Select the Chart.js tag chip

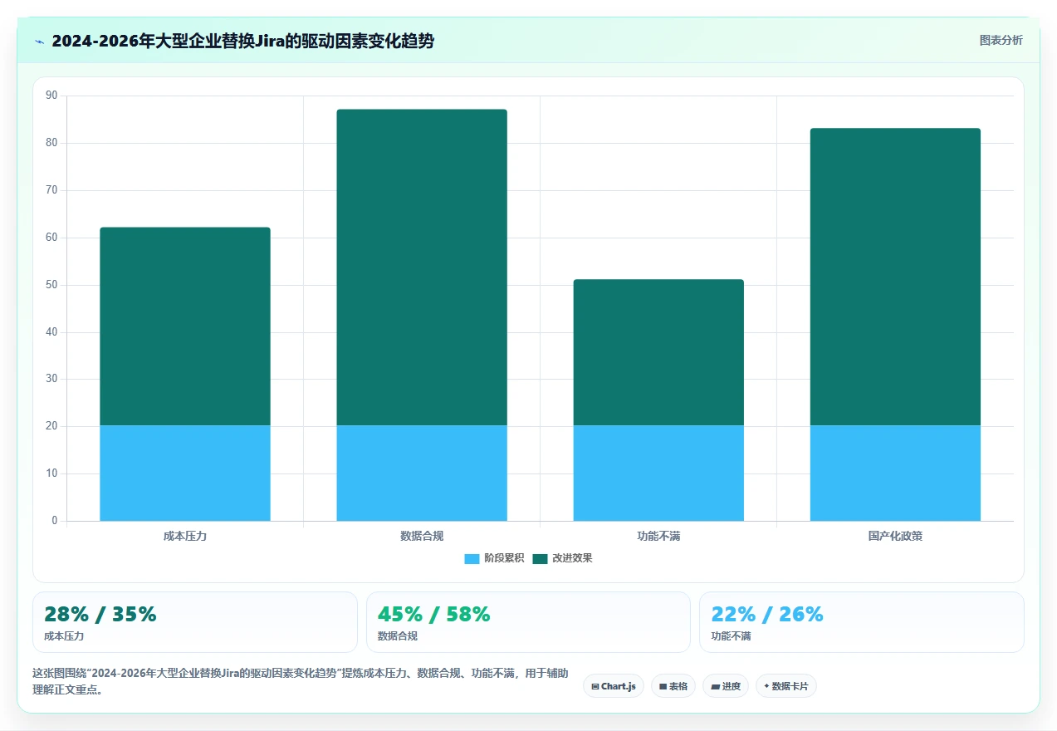point(614,686)
